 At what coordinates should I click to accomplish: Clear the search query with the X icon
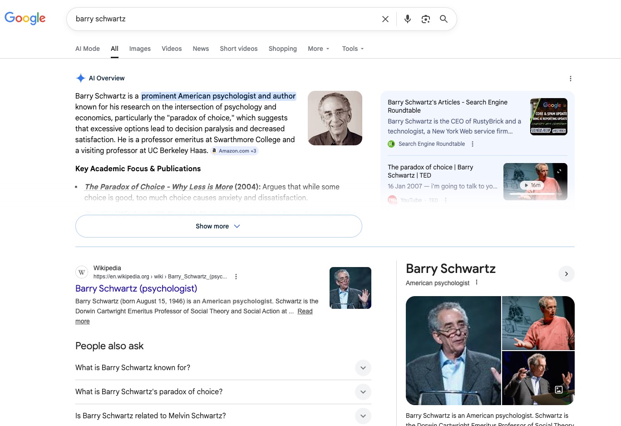point(385,19)
